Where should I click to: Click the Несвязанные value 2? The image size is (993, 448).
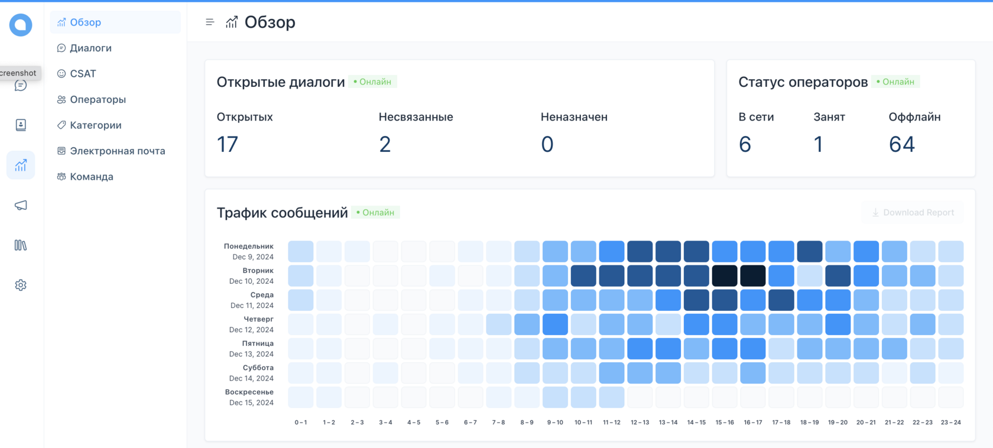pyautogui.click(x=385, y=144)
